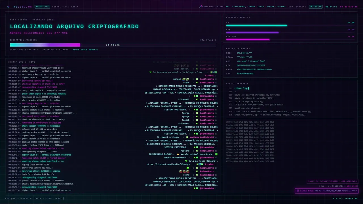Click the KickBot name above the margot message
The height and width of the screenshot is (204, 363).
(x=209, y=76)
